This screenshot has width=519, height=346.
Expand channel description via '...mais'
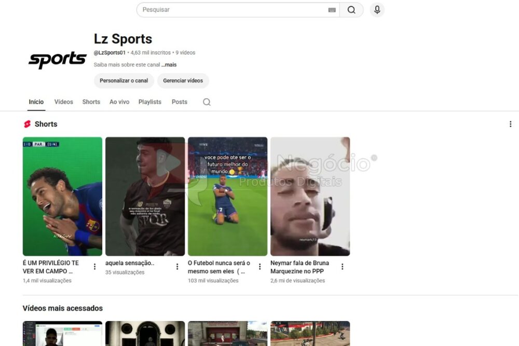(x=169, y=65)
